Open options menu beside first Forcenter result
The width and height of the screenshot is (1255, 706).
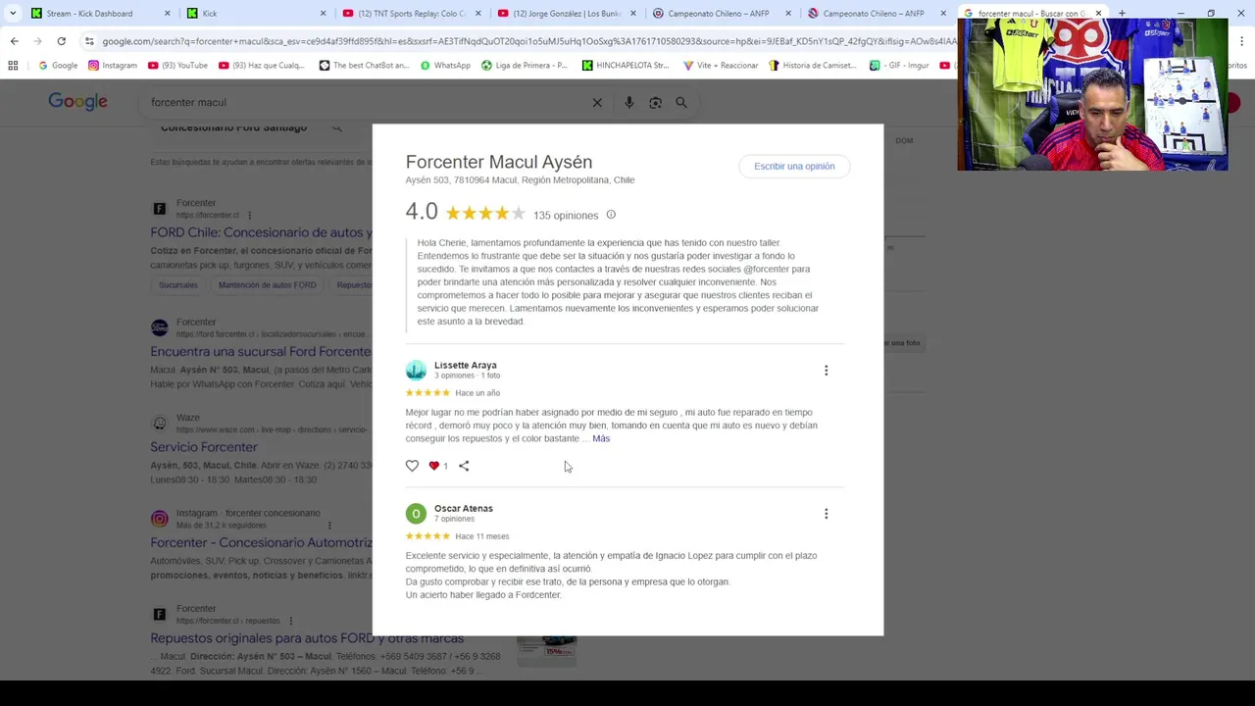point(249,215)
